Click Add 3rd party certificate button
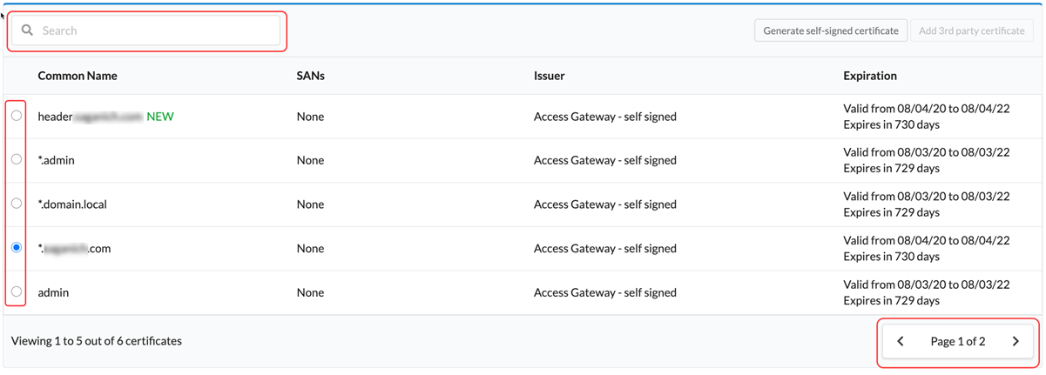The height and width of the screenshot is (375, 1046). click(x=971, y=30)
